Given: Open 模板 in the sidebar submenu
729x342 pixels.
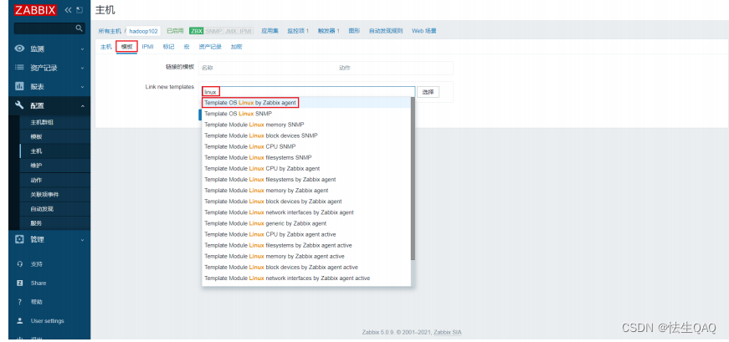Looking at the screenshot, I should tap(36, 136).
